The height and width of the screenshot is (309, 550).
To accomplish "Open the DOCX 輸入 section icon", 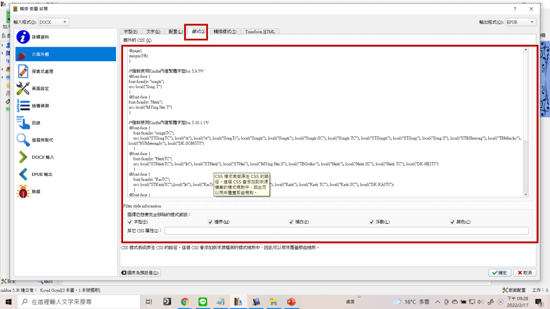I will 23,157.
